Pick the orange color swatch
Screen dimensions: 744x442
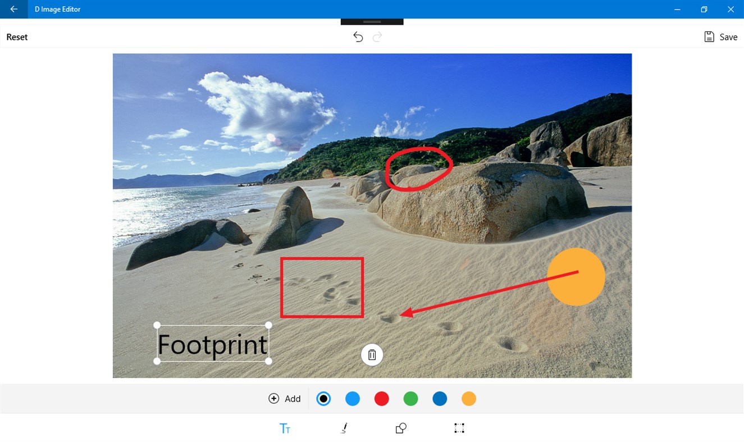click(469, 398)
